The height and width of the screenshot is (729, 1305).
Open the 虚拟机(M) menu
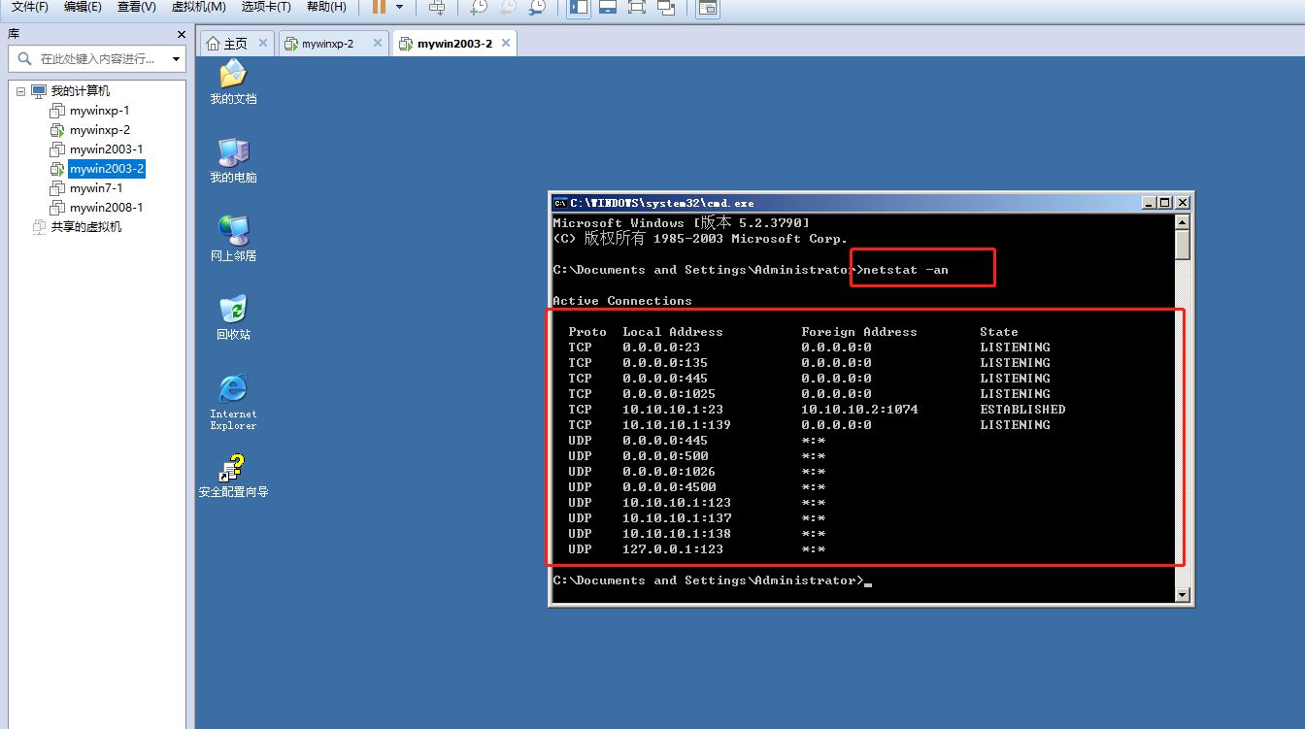198,8
